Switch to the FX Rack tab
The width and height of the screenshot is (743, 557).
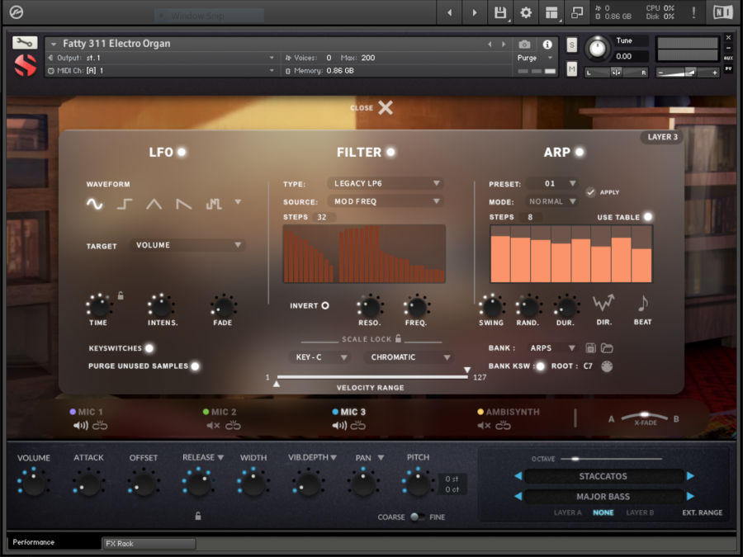click(x=149, y=544)
